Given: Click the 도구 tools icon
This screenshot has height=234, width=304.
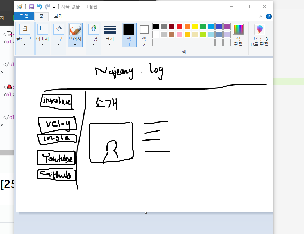Looking at the screenshot, I should [x=59, y=29].
